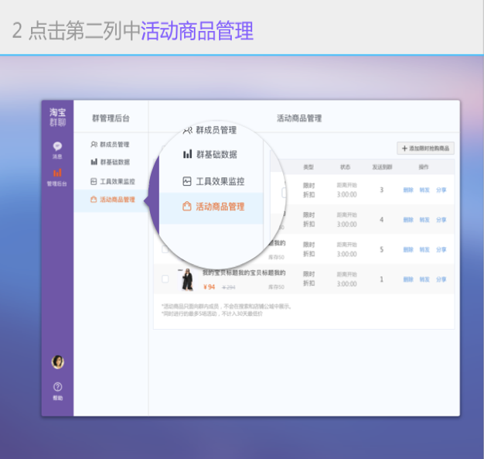Click the 淘宝群聊 logo
484x459 pixels.
58,117
